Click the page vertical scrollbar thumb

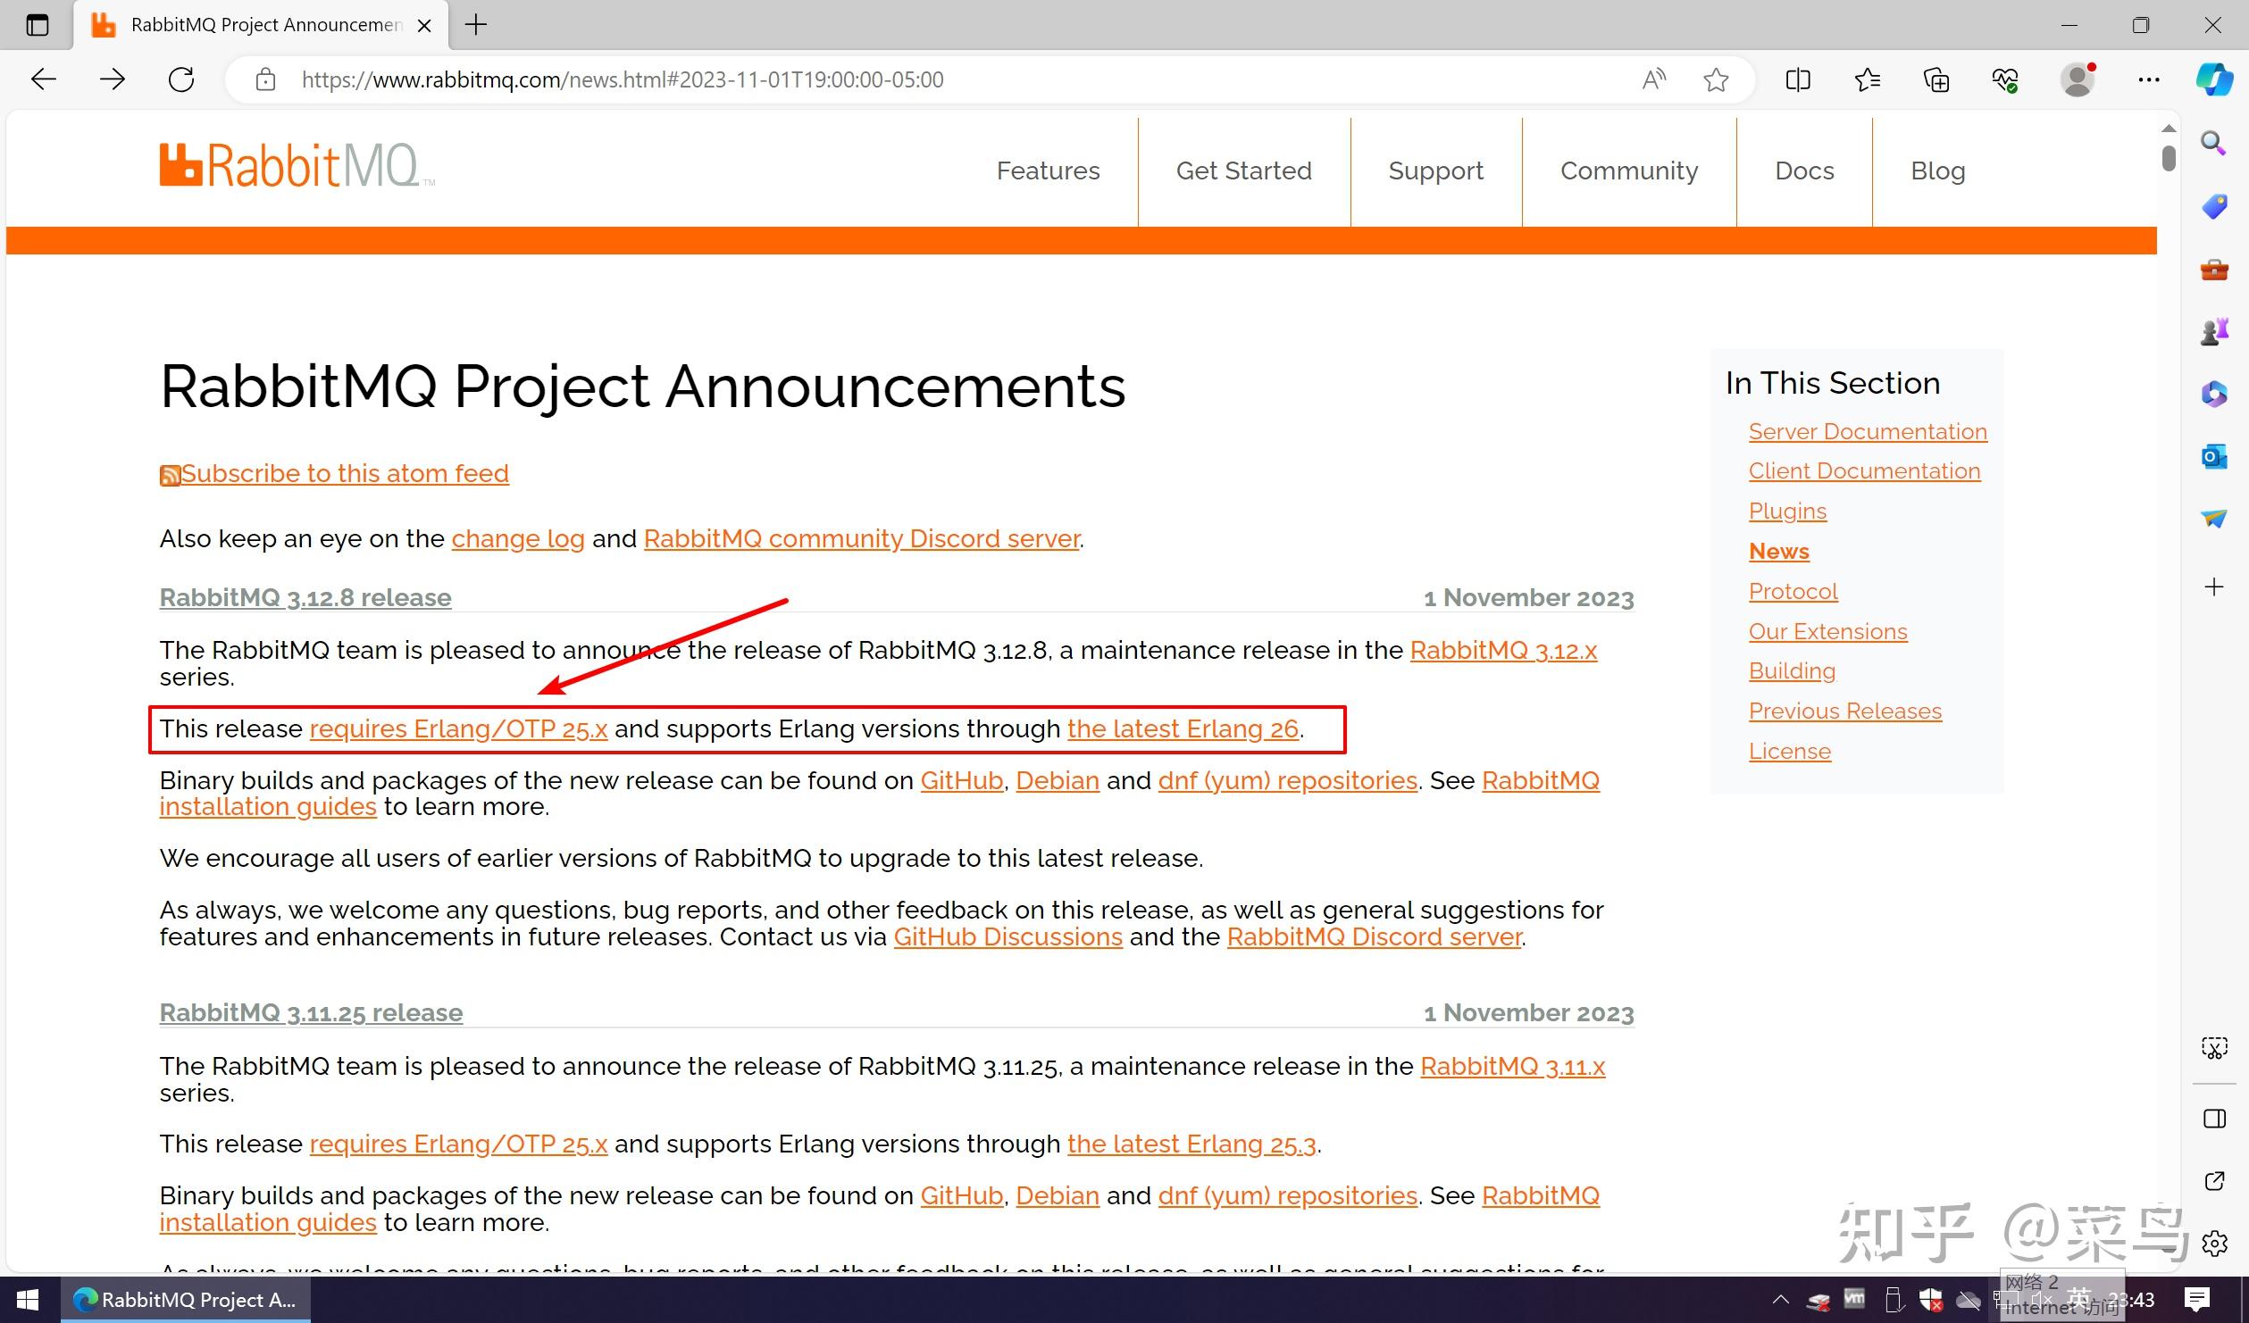click(2168, 158)
